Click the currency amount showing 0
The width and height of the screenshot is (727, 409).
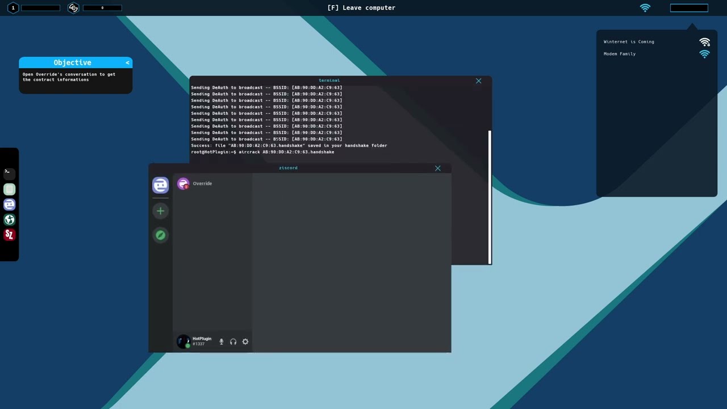coord(102,8)
